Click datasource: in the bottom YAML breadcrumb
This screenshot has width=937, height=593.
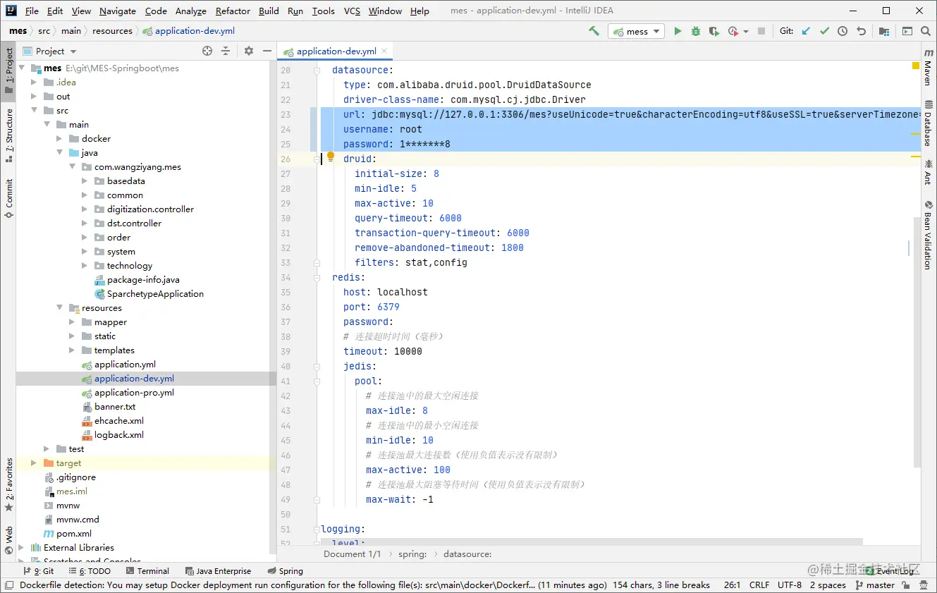pos(467,554)
